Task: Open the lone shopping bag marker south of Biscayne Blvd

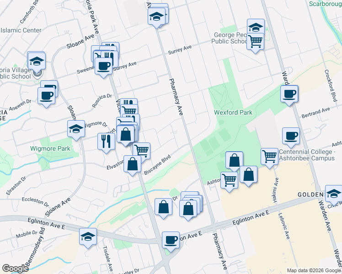Action: [163, 207]
